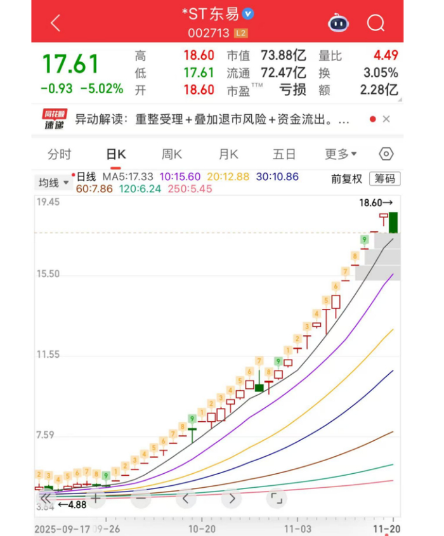Screen dimensions: 444x536
Task: Jump to earliest data with double-left arrows
Action: coord(46,498)
